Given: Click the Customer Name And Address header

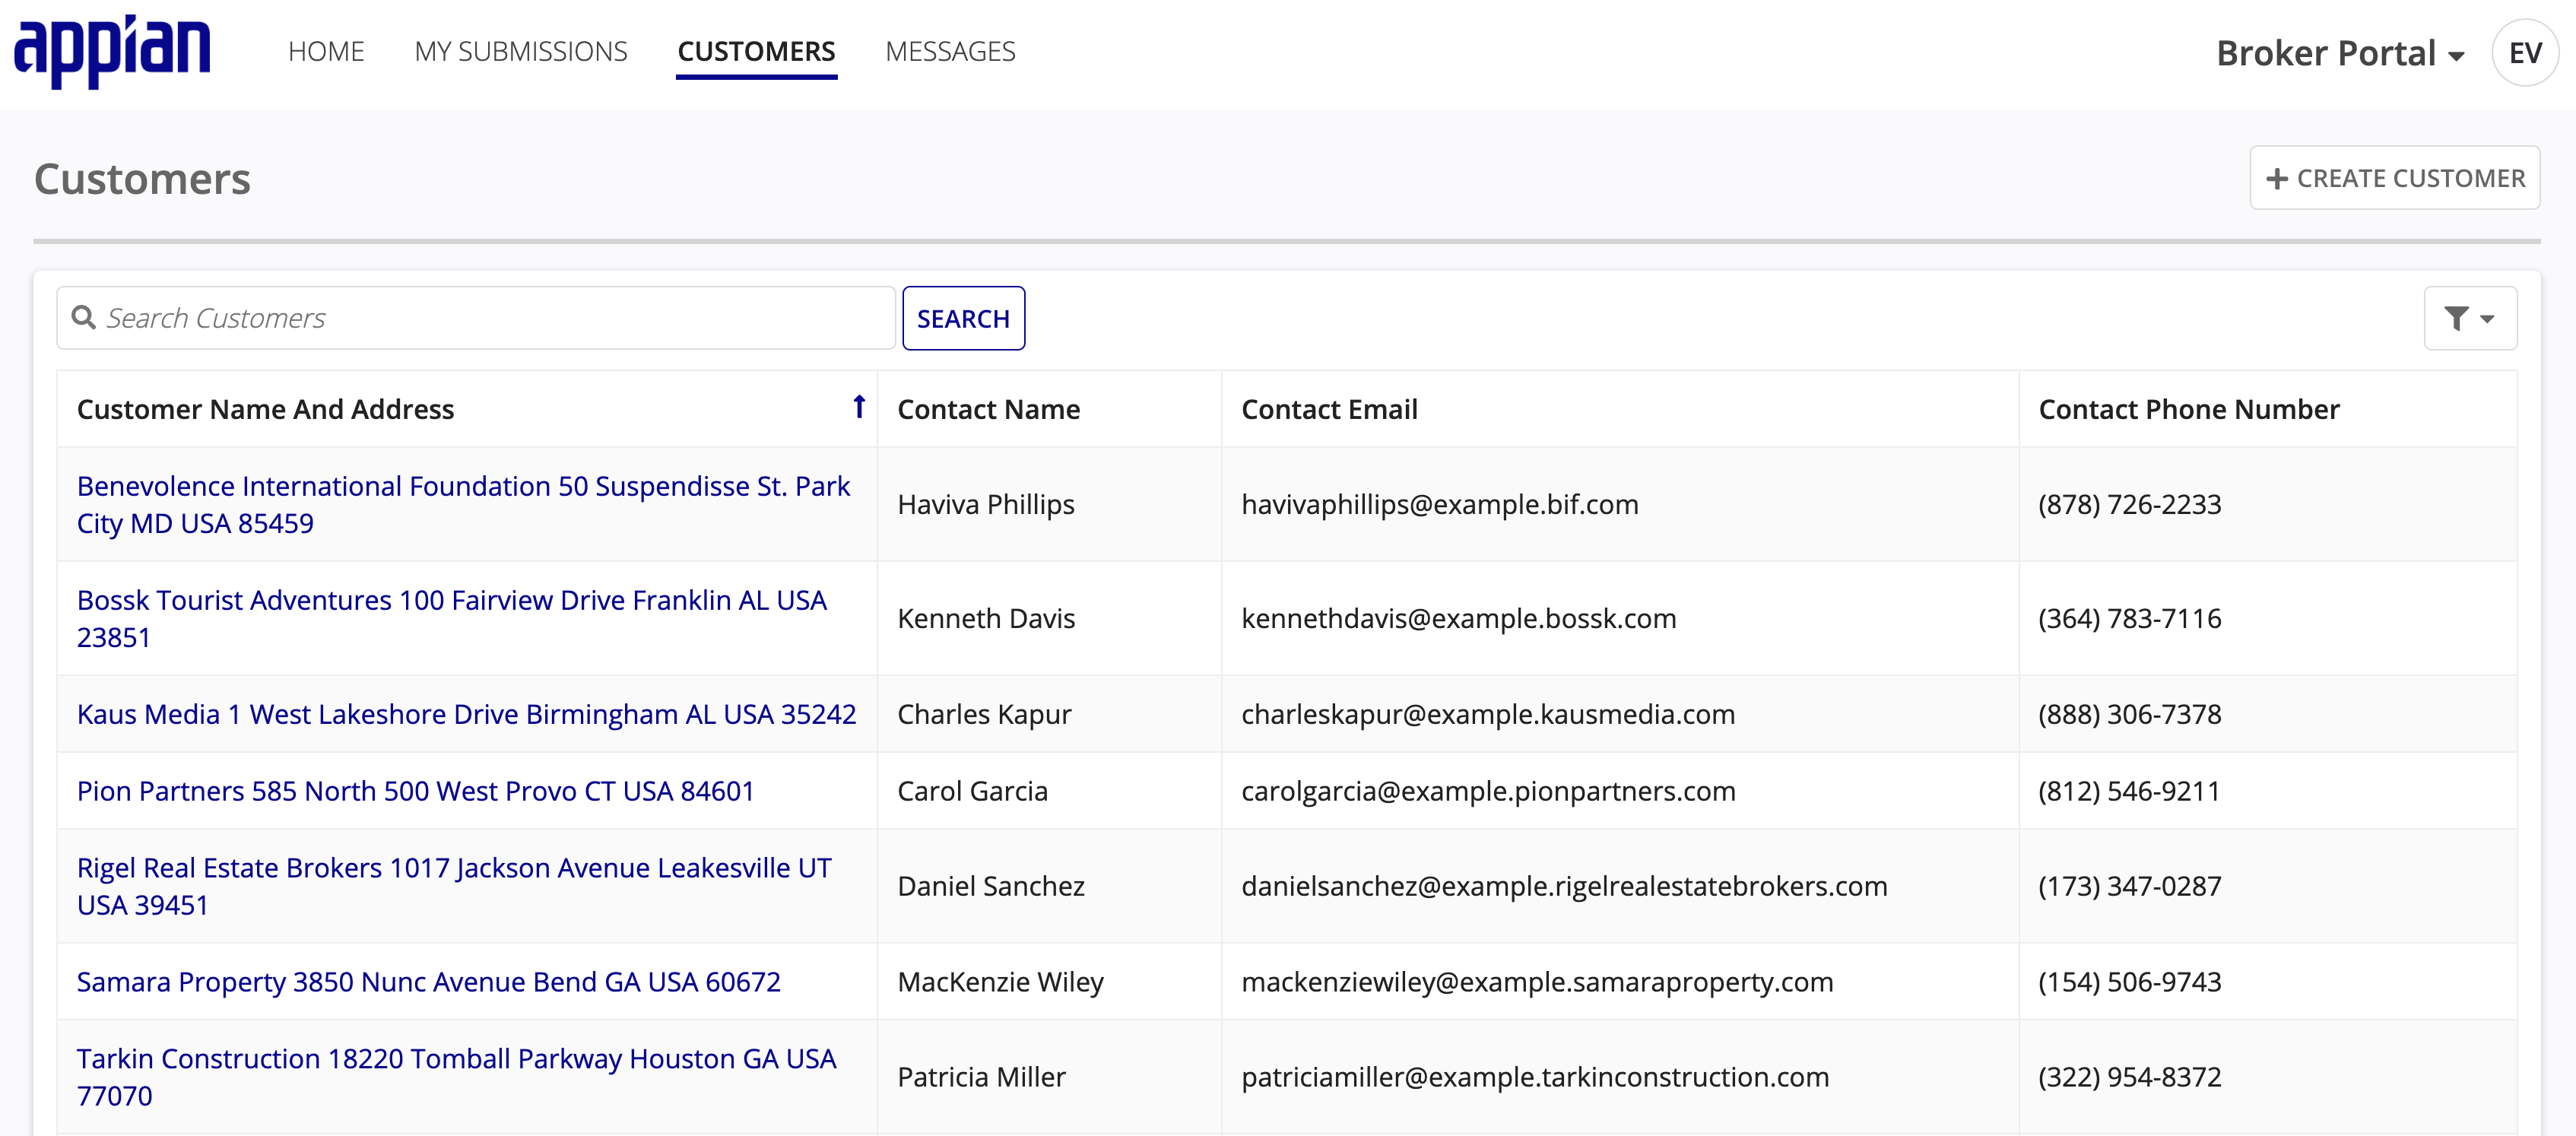Looking at the screenshot, I should pos(265,409).
